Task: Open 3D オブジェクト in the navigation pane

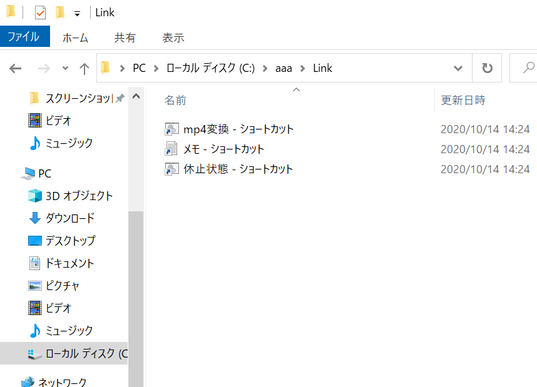Action: point(79,196)
